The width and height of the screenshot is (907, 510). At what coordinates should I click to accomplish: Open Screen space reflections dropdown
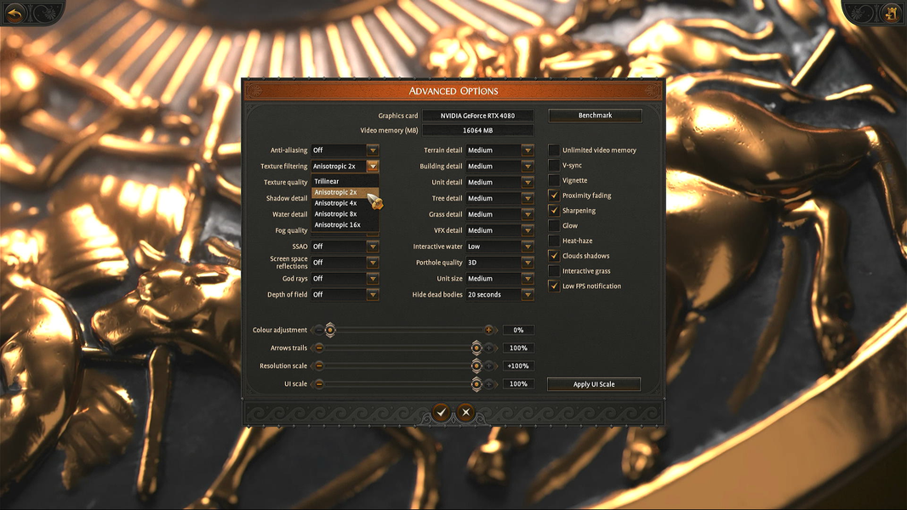tap(345, 262)
